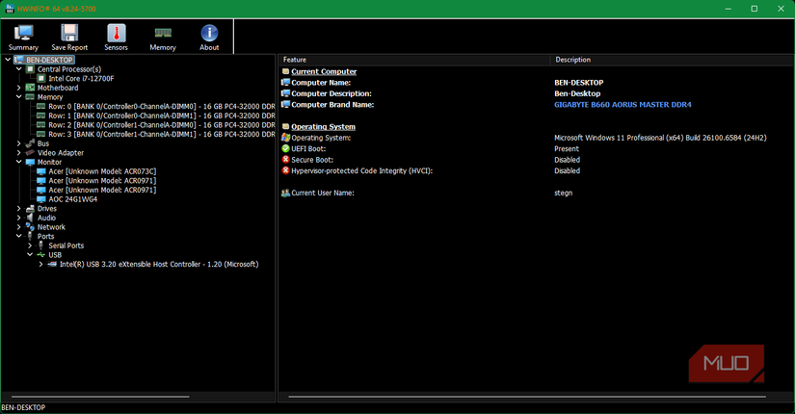The image size is (795, 414).
Task: Select Row: 1 Controller0-ChannelA-DIMM1 memory entry
Action: pos(161,116)
